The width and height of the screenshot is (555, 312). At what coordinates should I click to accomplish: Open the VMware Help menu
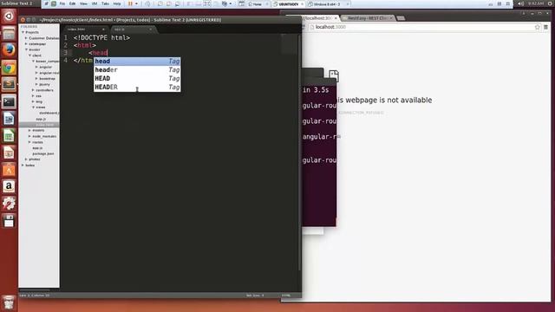pyautogui.click(x=117, y=3)
